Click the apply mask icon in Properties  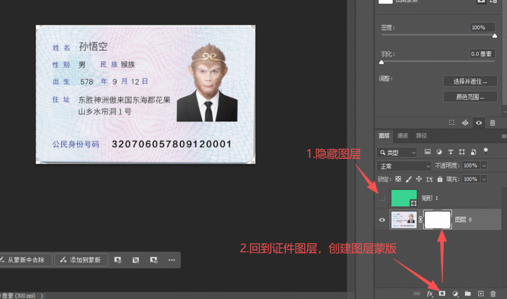465,122
